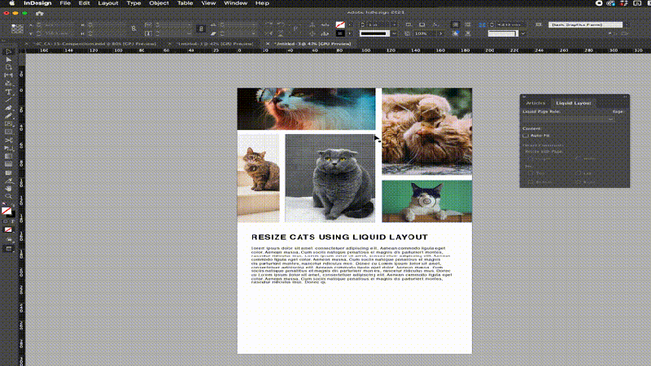This screenshot has height=366, width=651.
Task: Toggle the Pin Top checkbox
Action: [x=530, y=173]
